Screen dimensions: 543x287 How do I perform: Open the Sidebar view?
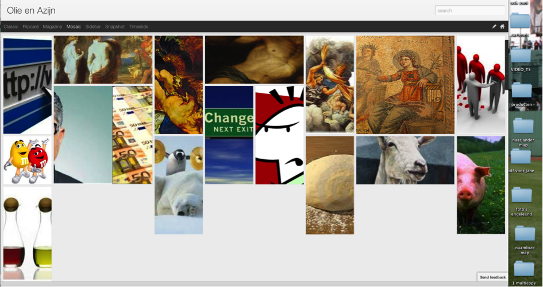pyautogui.click(x=93, y=26)
